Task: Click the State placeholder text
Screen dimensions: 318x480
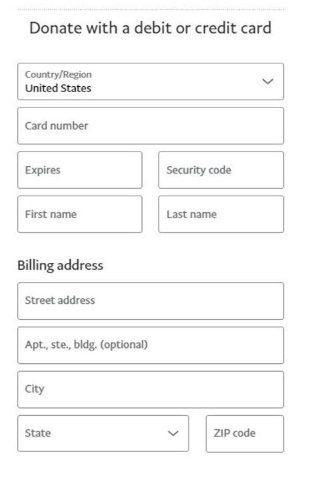Action: (x=38, y=433)
